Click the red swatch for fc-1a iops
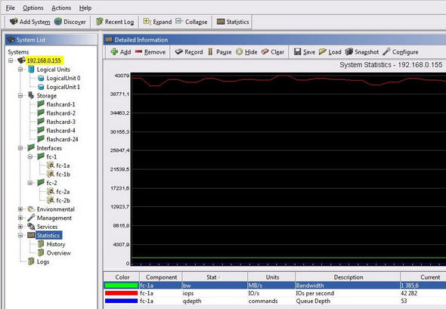 click(121, 293)
